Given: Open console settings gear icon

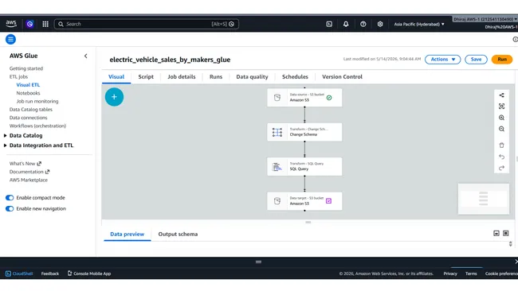Looking at the screenshot, I should 380,24.
